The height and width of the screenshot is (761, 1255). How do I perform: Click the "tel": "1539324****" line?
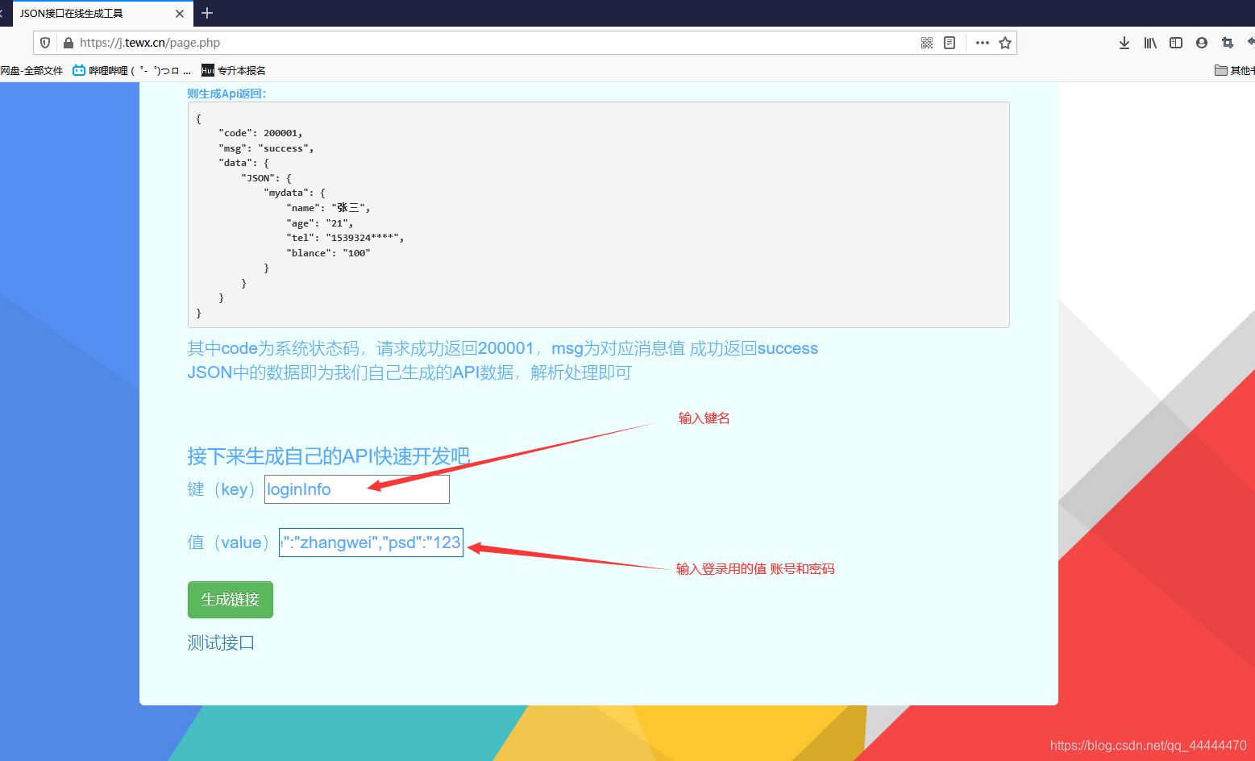click(x=345, y=238)
